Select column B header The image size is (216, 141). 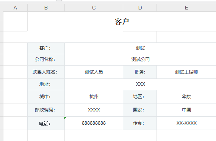pyautogui.click(x=46, y=8)
